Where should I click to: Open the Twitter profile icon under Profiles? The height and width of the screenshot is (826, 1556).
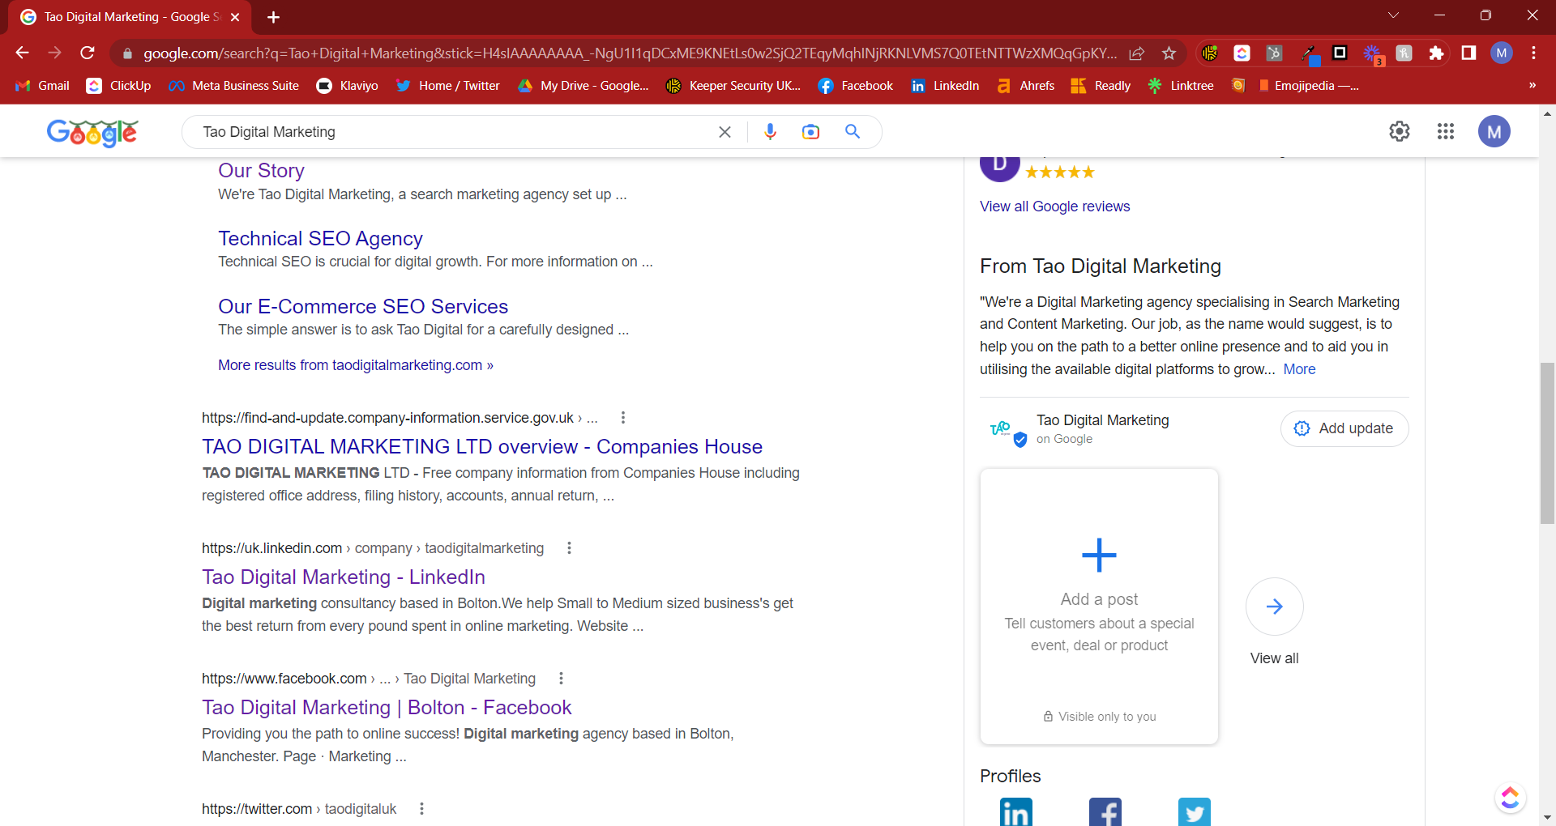[x=1195, y=811]
